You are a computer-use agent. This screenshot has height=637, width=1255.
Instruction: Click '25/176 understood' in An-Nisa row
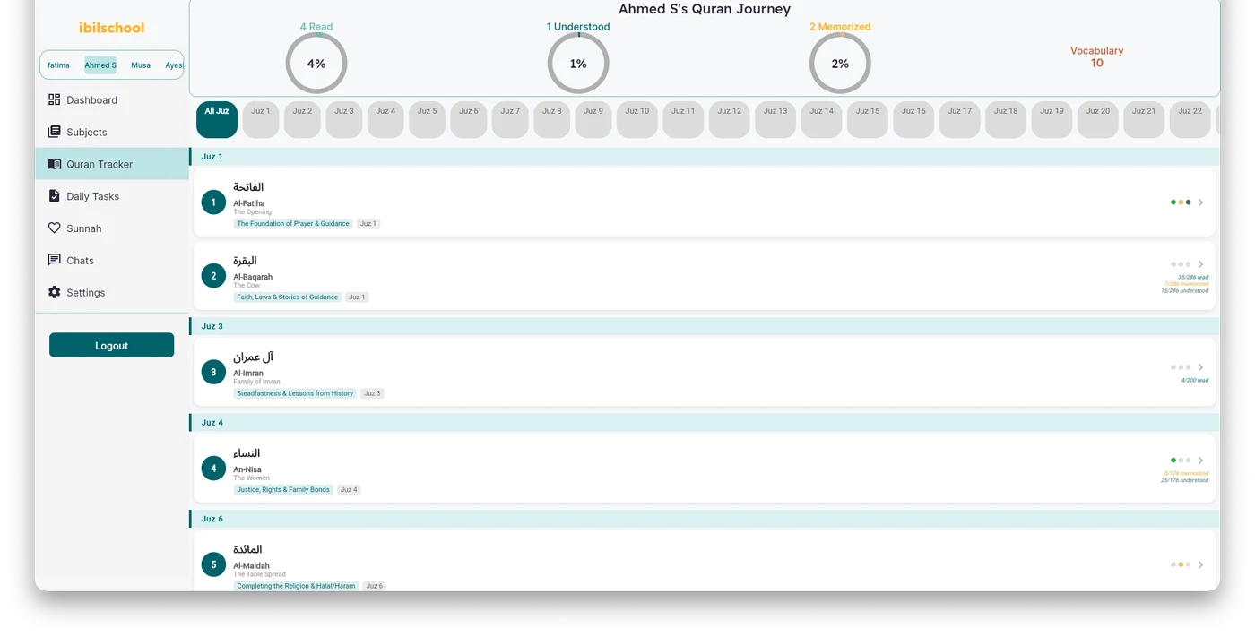(1184, 480)
